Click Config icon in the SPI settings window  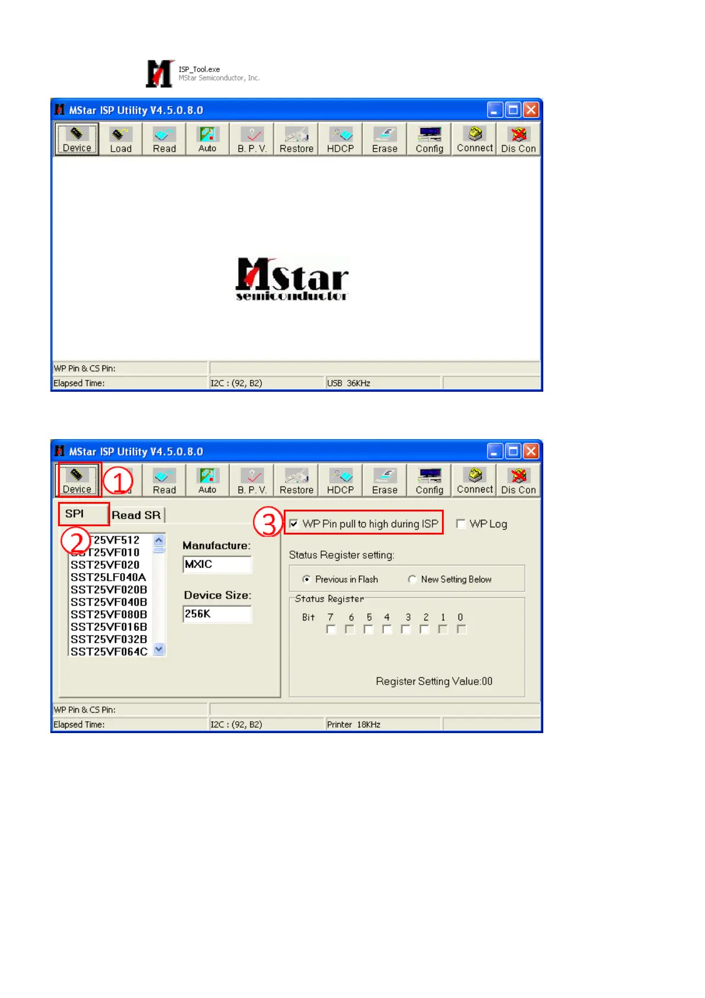pos(430,480)
